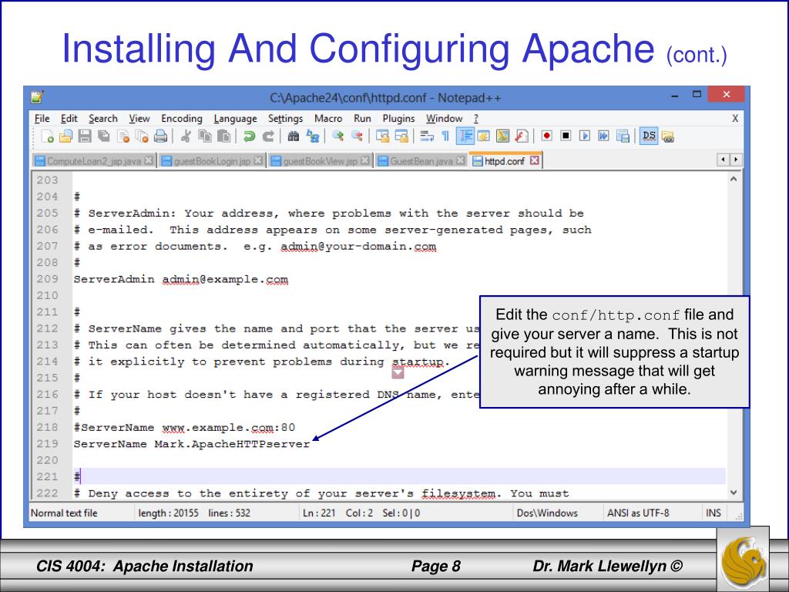
Task: Cut the selection with the scissors icon
Action: pos(186,136)
